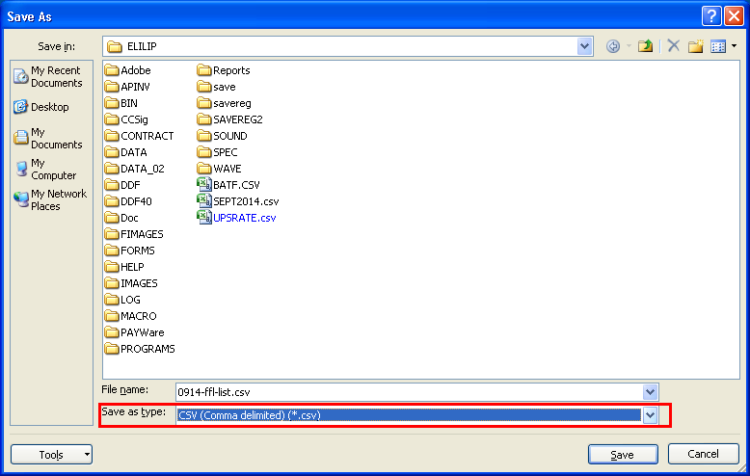Viewport: 750px width, 476px height.
Task: Expand the File name history dropdown
Action: pyautogui.click(x=650, y=392)
